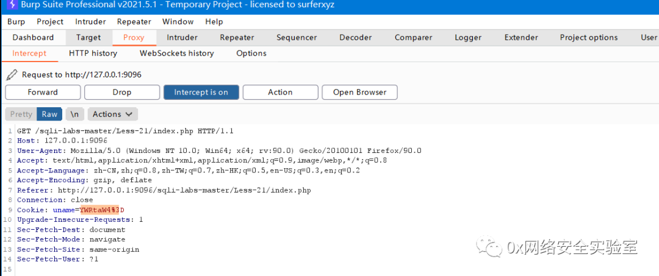Click the pencil edit icon beside request target
The width and height of the screenshot is (659, 276).
[11, 75]
